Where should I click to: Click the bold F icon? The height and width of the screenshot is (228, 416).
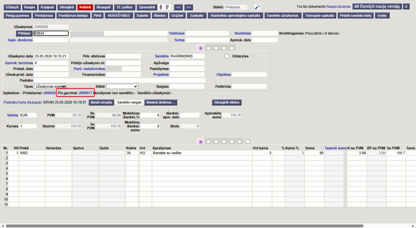click(167, 7)
